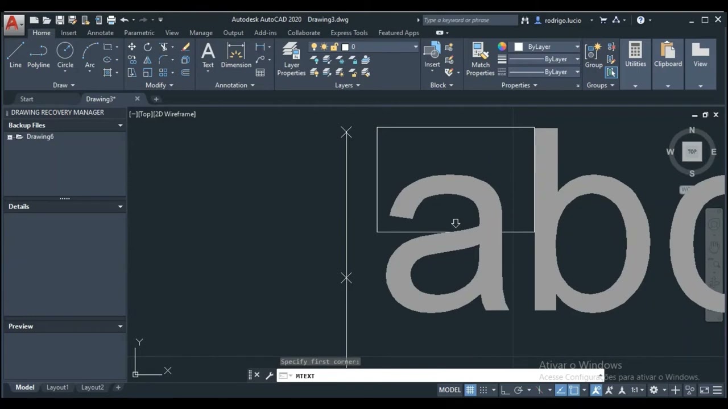Select the Line tool
This screenshot has height=409, width=728.
[x=15, y=55]
